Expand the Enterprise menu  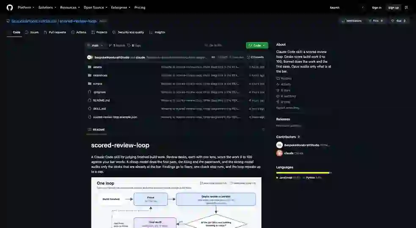coord(121,8)
